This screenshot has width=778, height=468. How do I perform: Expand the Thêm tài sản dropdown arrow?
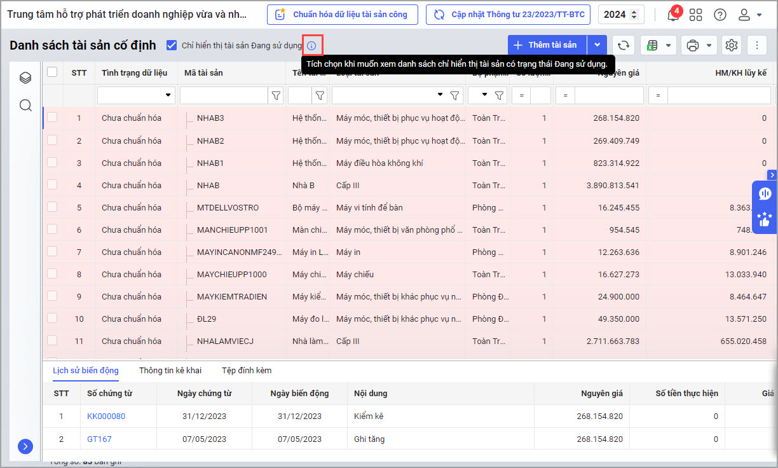tap(597, 45)
